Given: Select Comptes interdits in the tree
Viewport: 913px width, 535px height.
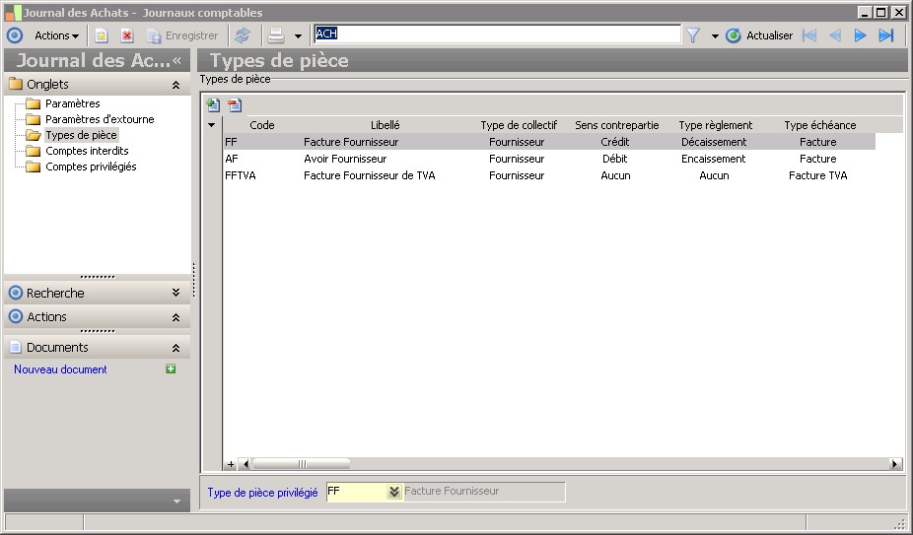Looking at the screenshot, I should [87, 151].
